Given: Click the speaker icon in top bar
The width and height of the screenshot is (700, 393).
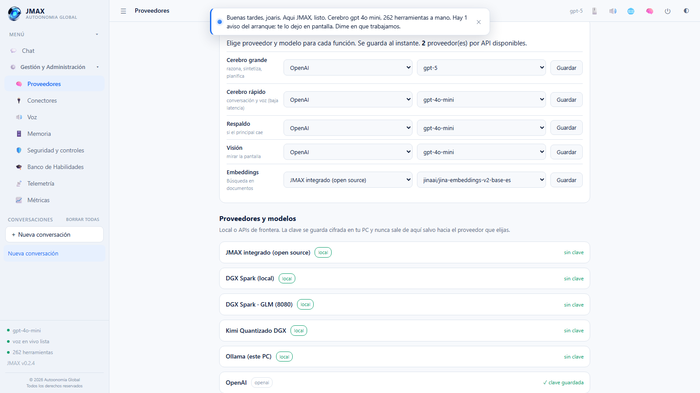Looking at the screenshot, I should (x=613, y=11).
